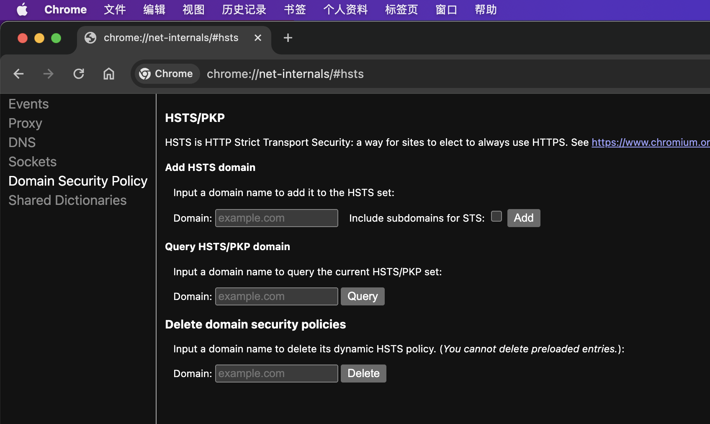Image resolution: width=710 pixels, height=424 pixels.
Task: Click the Chrome site info chip
Action: (167, 74)
